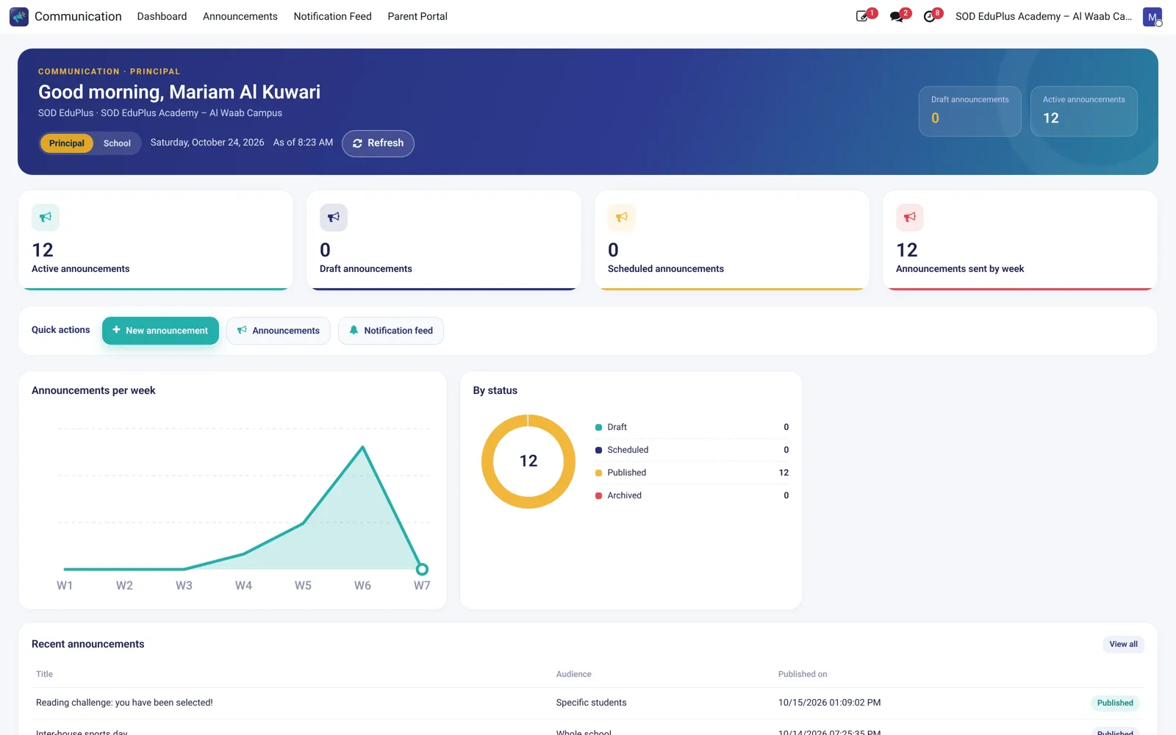The image size is (1176, 735).
Task: Click the Title column header
Action: [44, 674]
